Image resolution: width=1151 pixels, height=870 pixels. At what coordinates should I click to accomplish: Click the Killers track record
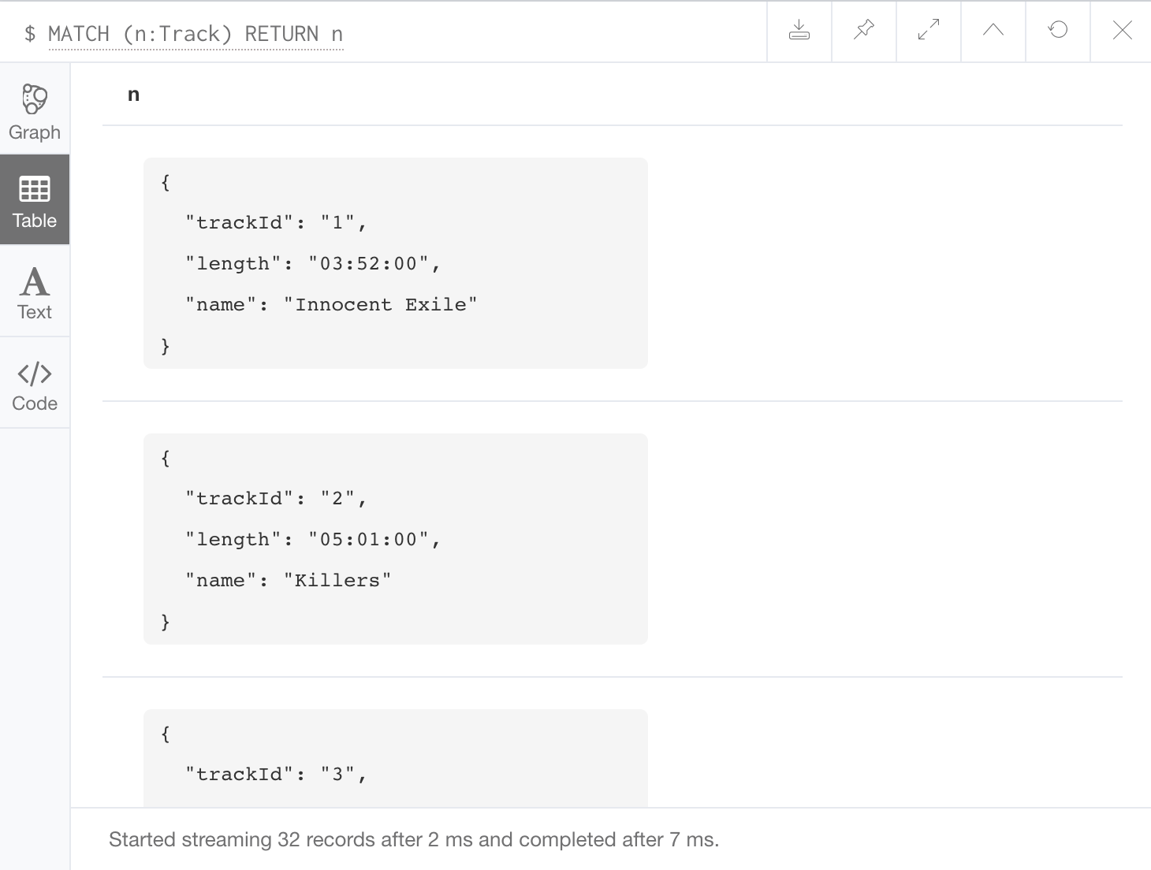tap(395, 539)
